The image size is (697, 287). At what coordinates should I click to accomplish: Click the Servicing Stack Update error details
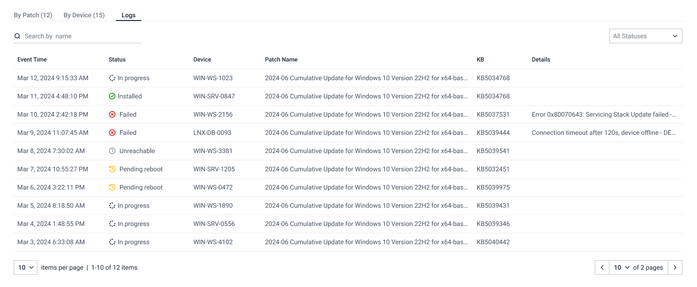[604, 114]
